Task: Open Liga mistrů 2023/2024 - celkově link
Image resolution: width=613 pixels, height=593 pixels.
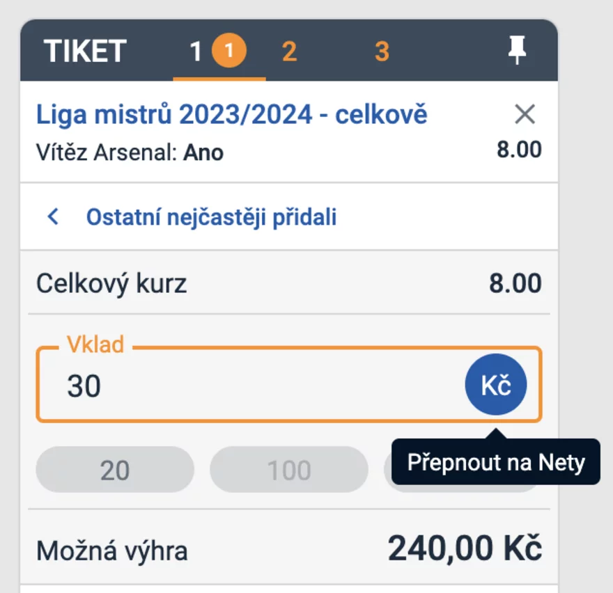Action: (231, 114)
